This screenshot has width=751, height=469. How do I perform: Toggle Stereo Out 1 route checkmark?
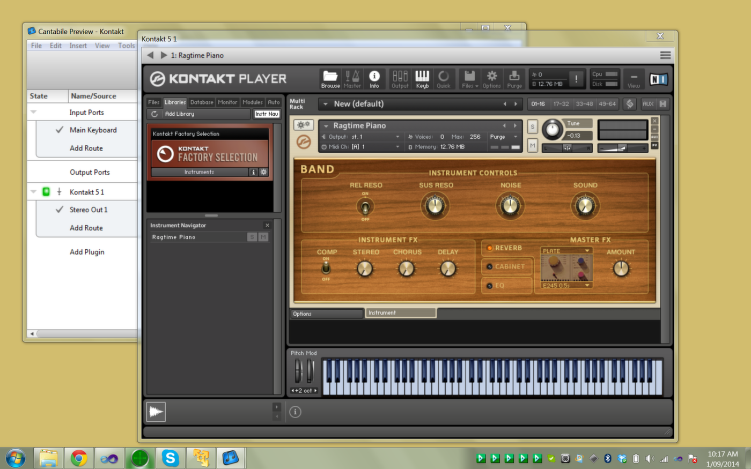pos(60,210)
